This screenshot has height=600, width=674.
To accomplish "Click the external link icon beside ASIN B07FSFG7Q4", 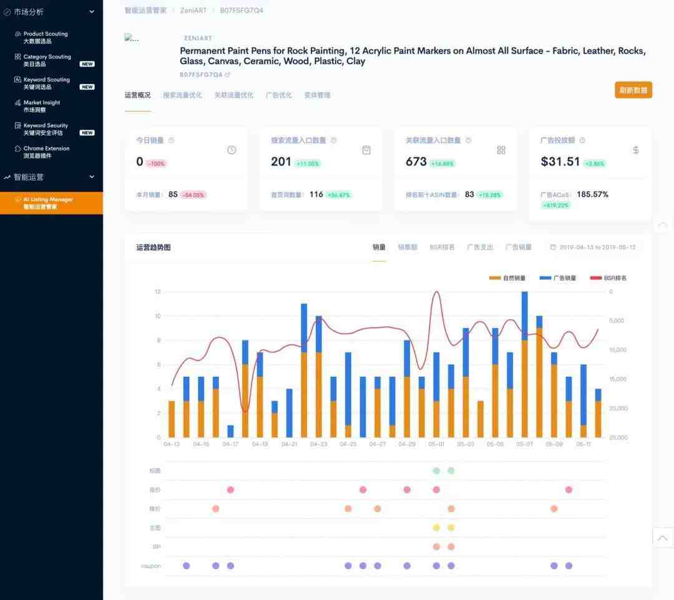I will 228,75.
